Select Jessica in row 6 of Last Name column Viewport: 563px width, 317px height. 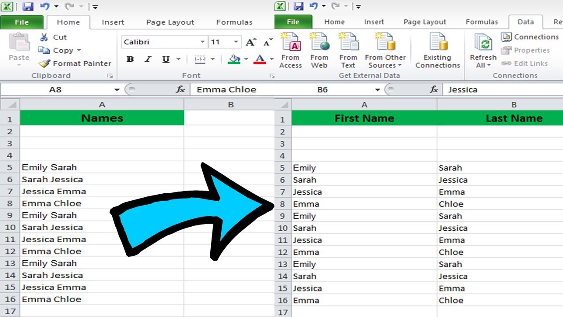(x=500, y=180)
